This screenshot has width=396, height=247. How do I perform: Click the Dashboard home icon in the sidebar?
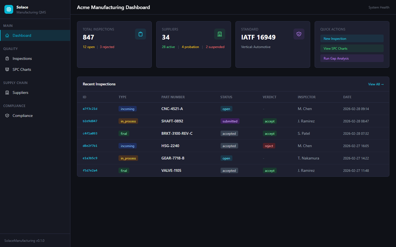click(7, 35)
